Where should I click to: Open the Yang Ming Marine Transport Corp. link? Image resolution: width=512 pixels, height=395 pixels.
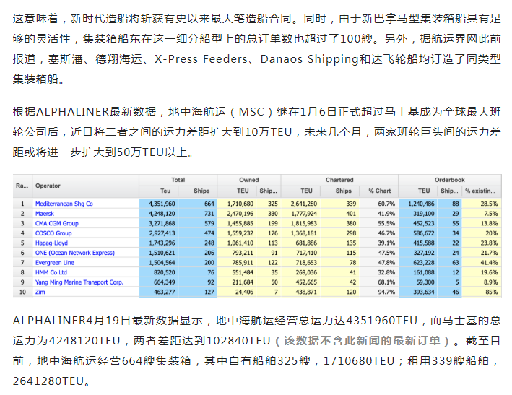pyautogui.click(x=79, y=282)
